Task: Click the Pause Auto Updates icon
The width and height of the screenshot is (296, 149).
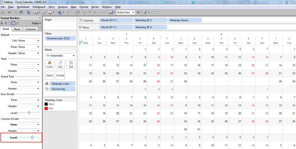Action: [60, 12]
